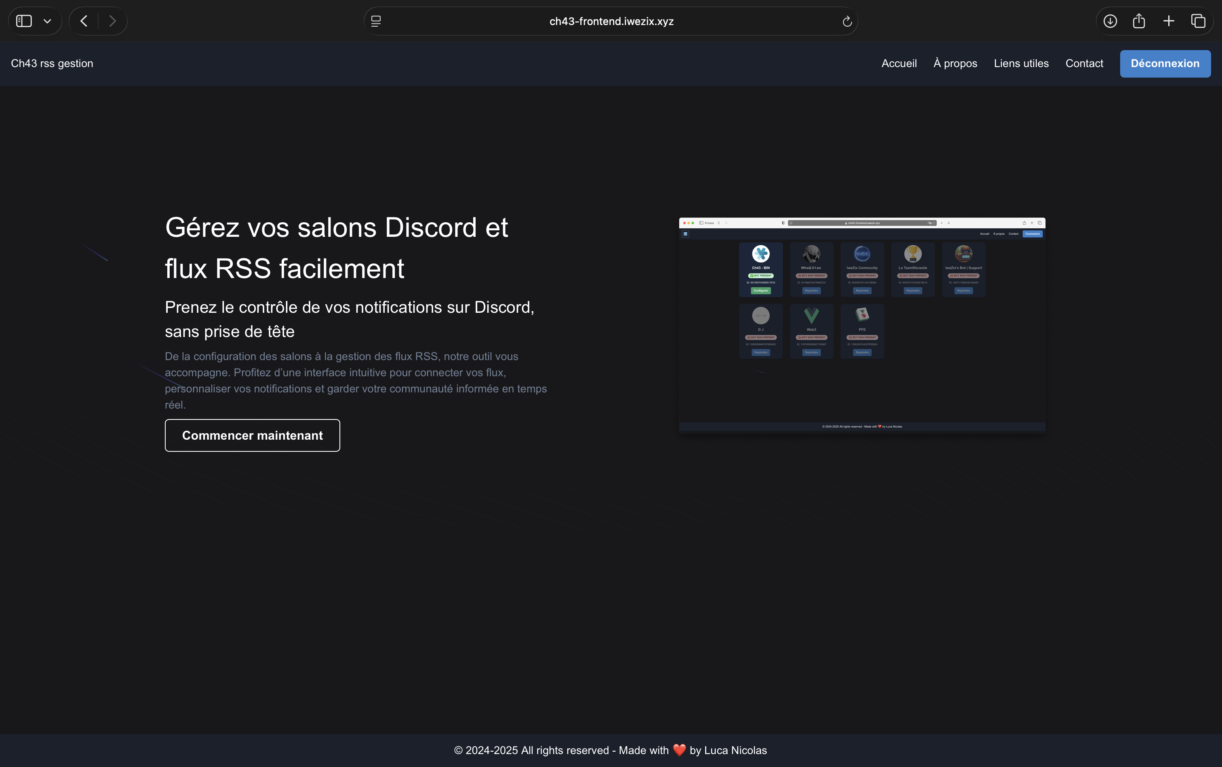
Task: Navigate to À propos
Action: pyautogui.click(x=955, y=63)
